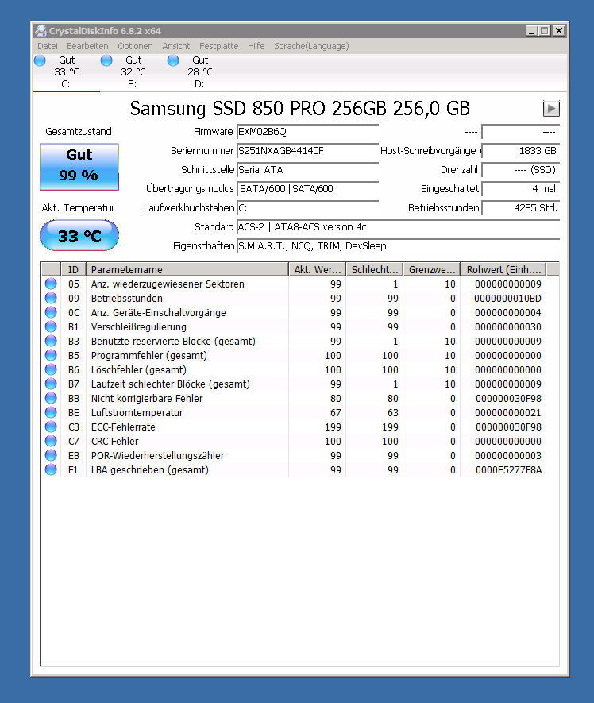The height and width of the screenshot is (703, 594).
Task: Click status icon for Luftstromtemperatur row
Action: click(x=51, y=412)
